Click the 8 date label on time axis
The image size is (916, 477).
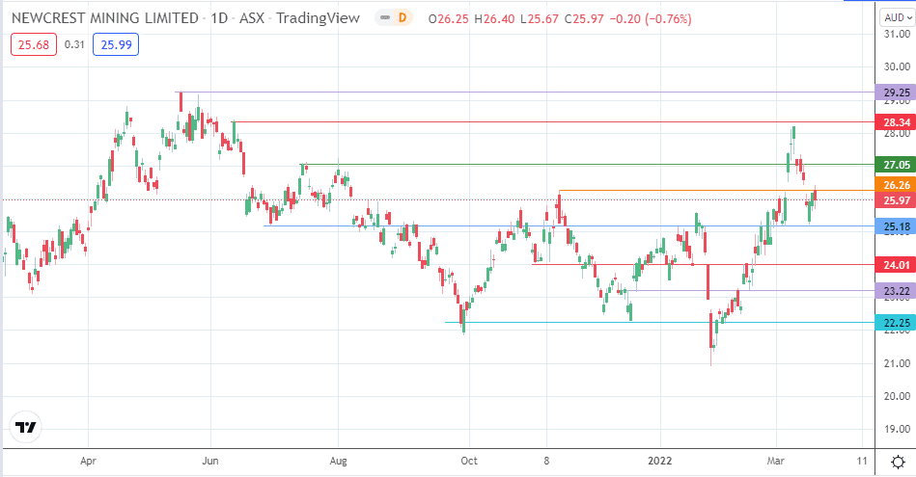[x=546, y=462]
